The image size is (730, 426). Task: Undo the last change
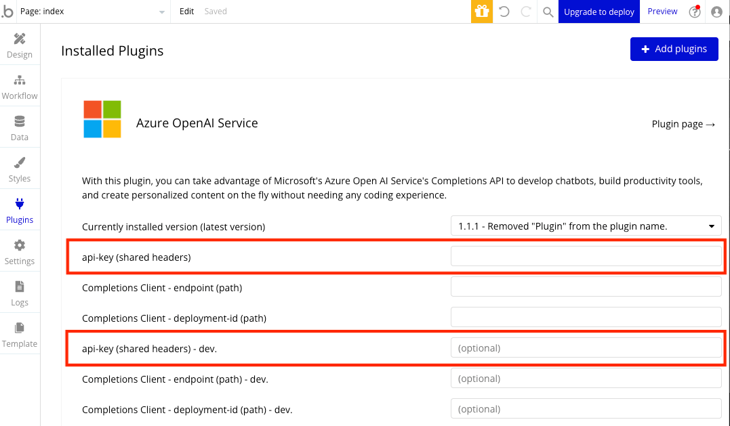(503, 12)
